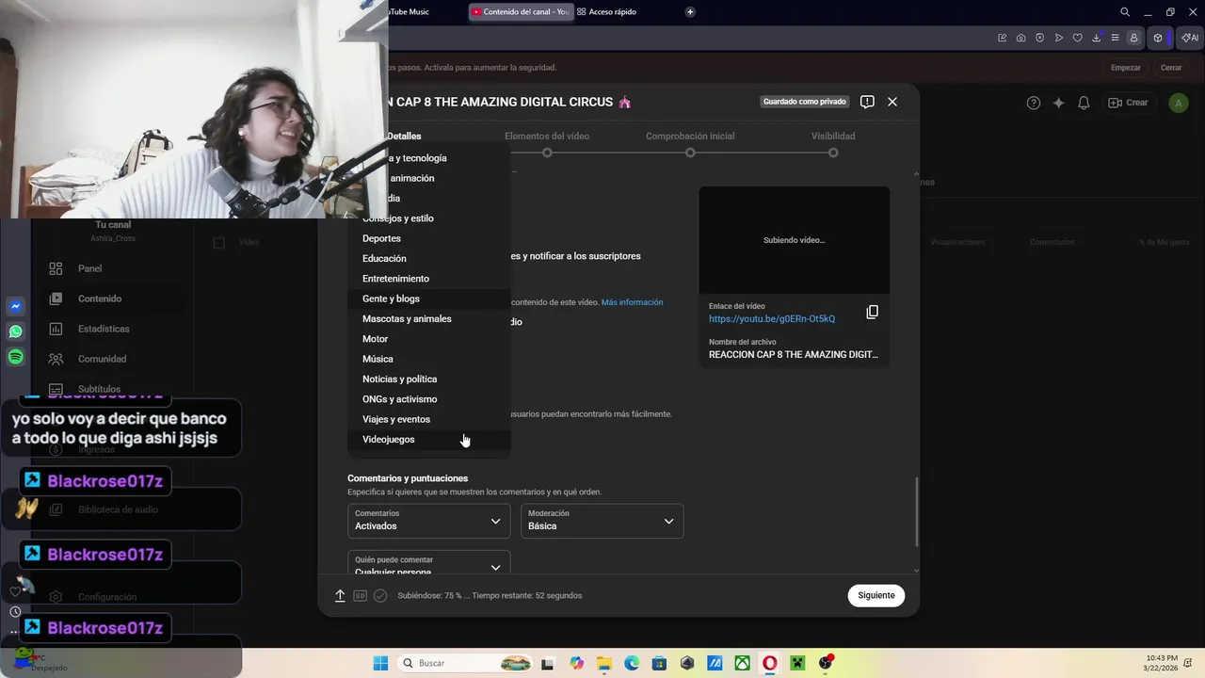Open a new browser tab
This screenshot has width=1205, height=678.
coord(690,12)
